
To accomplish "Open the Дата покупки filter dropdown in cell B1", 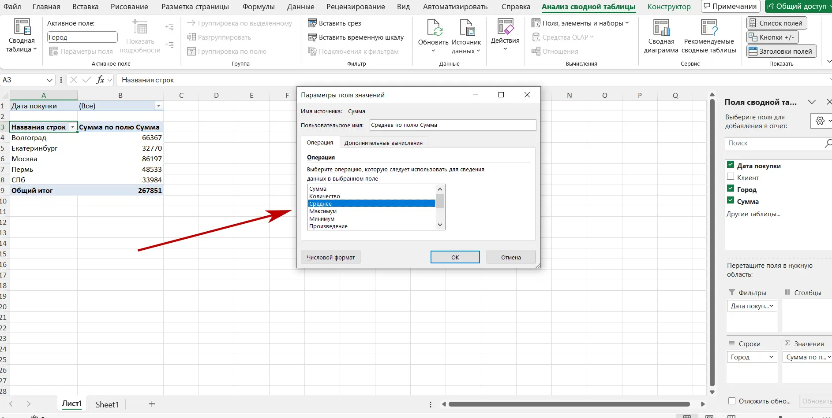I will 158,106.
